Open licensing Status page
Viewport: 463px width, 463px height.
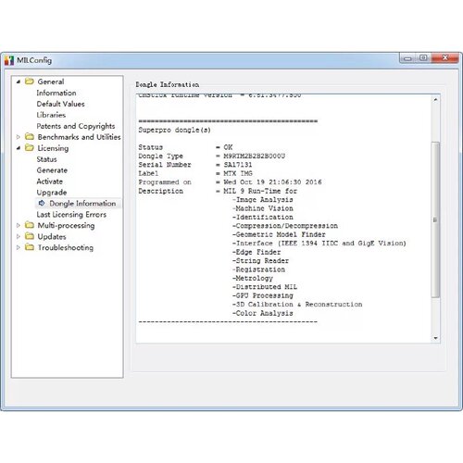click(46, 159)
